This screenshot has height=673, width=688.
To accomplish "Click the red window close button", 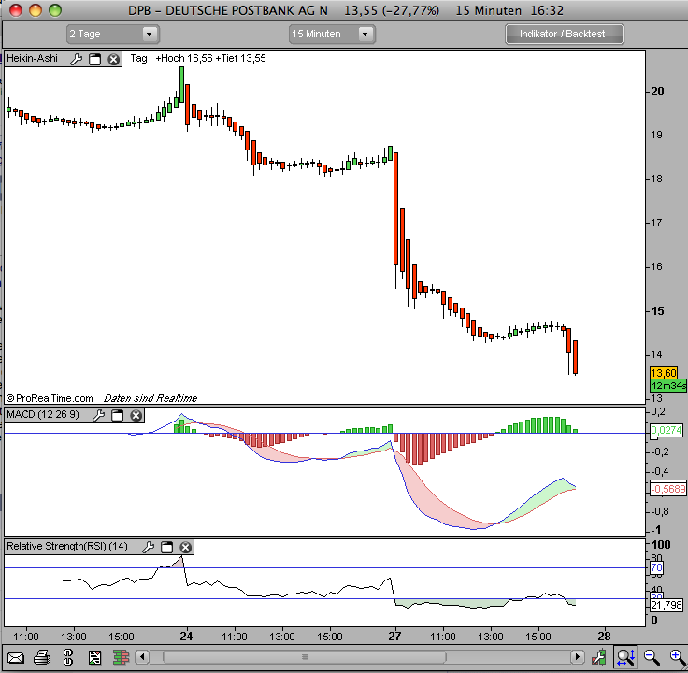I will pos(16,10).
